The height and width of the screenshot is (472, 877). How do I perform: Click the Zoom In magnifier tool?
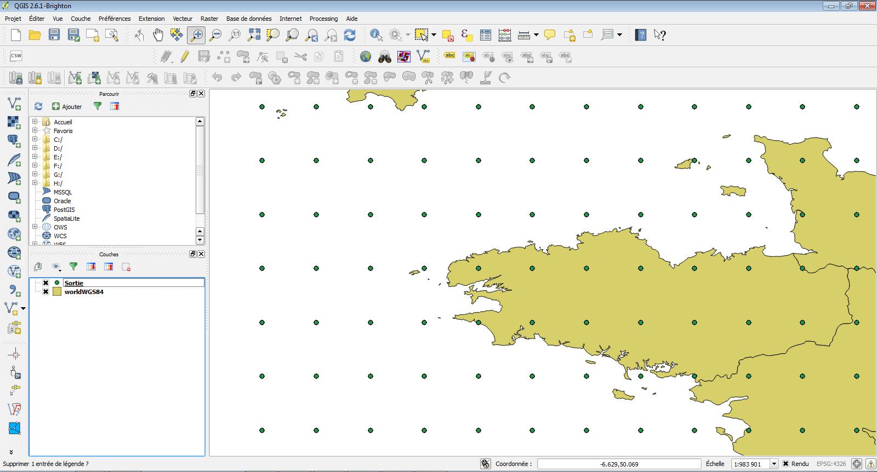point(196,36)
